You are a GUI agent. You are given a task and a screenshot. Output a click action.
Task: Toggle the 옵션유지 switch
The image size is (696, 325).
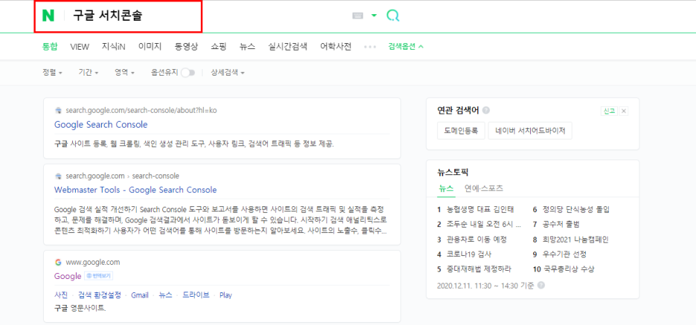(x=188, y=73)
